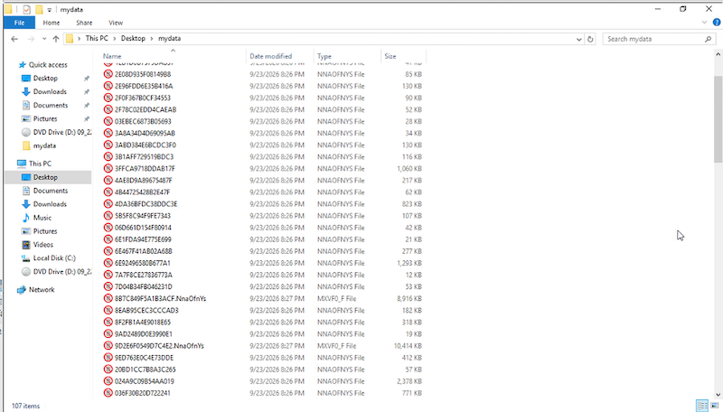The height and width of the screenshot is (412, 723).
Task: Open Music folder in navigation pane
Action: 42,218
